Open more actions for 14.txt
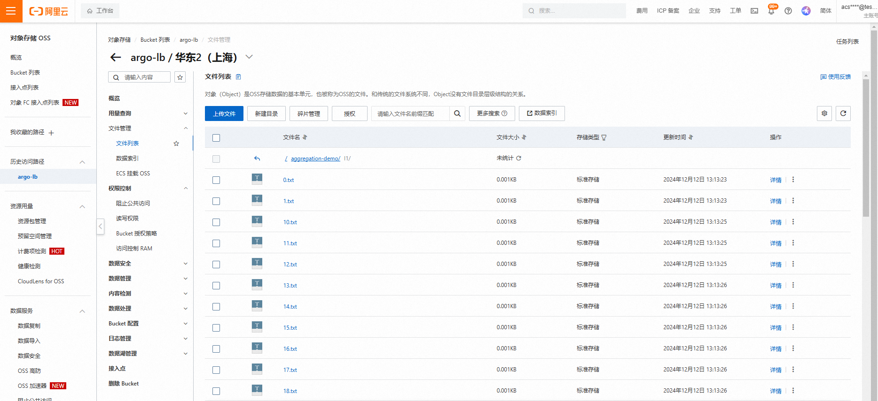This screenshot has height=401, width=878. 793,306
